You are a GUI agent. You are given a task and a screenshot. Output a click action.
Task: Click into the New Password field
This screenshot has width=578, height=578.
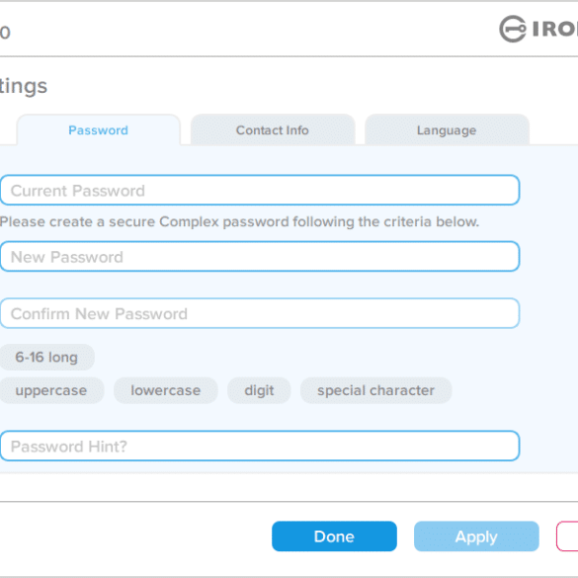pyautogui.click(x=260, y=257)
